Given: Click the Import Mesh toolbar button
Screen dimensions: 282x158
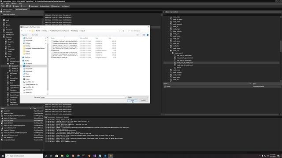Looking at the screenshot, I should pyautogui.click(x=33, y=6).
